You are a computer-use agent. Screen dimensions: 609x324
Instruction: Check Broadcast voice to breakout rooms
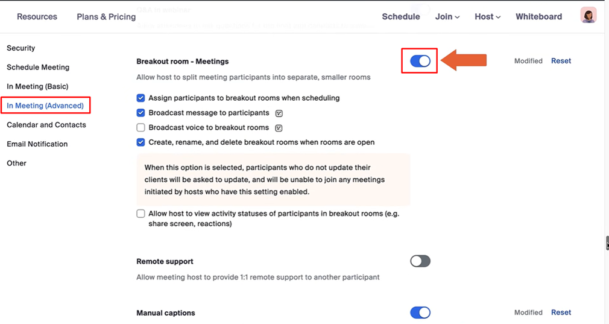pyautogui.click(x=140, y=128)
